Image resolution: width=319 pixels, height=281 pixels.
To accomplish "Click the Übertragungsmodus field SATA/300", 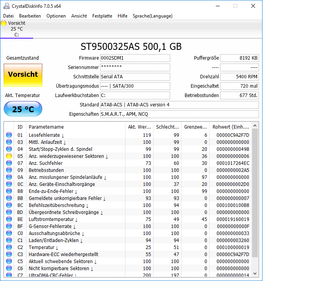I will 135,86.
